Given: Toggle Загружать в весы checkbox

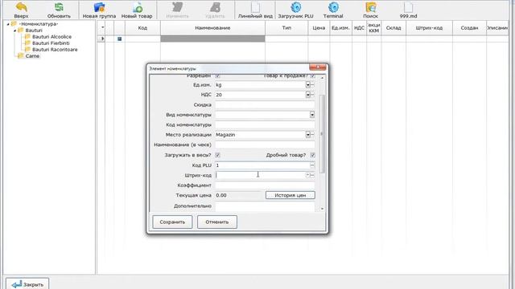Looking at the screenshot, I should (217, 155).
